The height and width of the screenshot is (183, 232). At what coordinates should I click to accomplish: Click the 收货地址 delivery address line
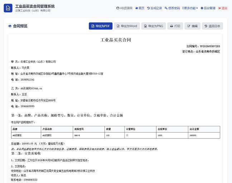pos(53,171)
